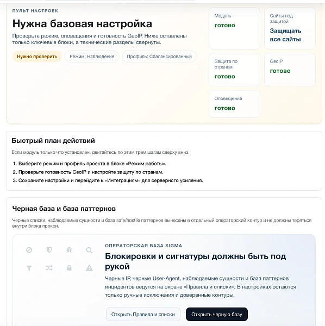Click the warning triangle icon
This screenshot has width=325, height=326.
[89, 268]
